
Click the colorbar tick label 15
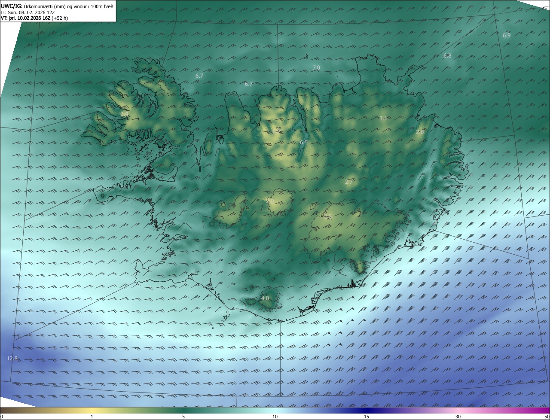367,417
